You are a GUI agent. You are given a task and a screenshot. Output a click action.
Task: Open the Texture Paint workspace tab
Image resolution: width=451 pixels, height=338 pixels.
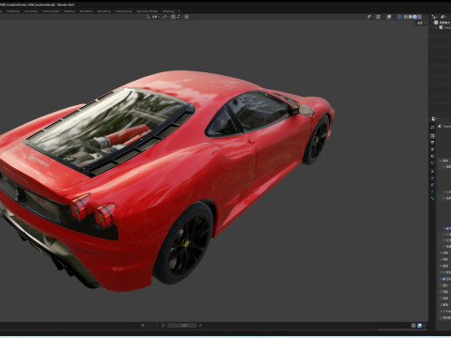tap(51, 11)
